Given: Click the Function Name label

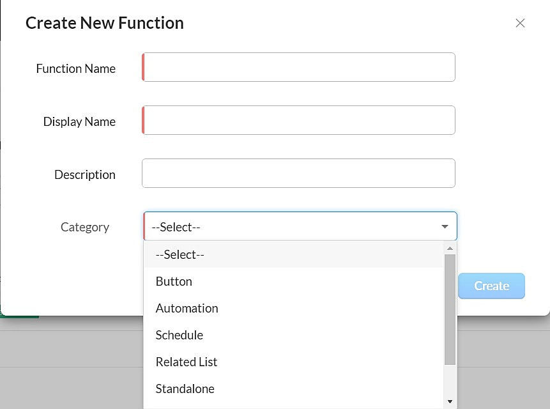Looking at the screenshot, I should click(x=75, y=68).
